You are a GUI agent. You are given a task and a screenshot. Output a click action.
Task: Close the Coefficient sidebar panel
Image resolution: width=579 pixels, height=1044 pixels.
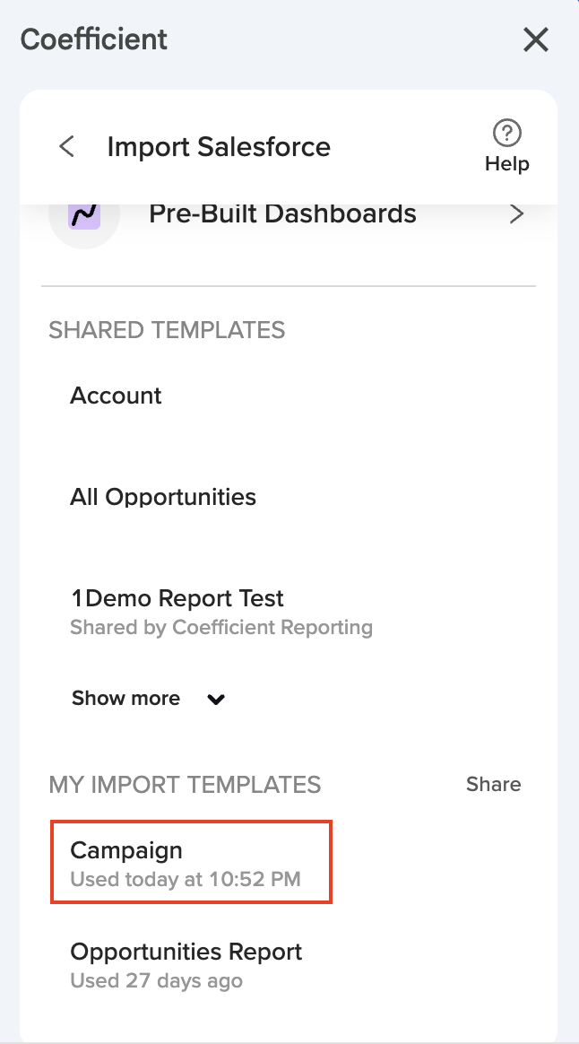point(536,39)
